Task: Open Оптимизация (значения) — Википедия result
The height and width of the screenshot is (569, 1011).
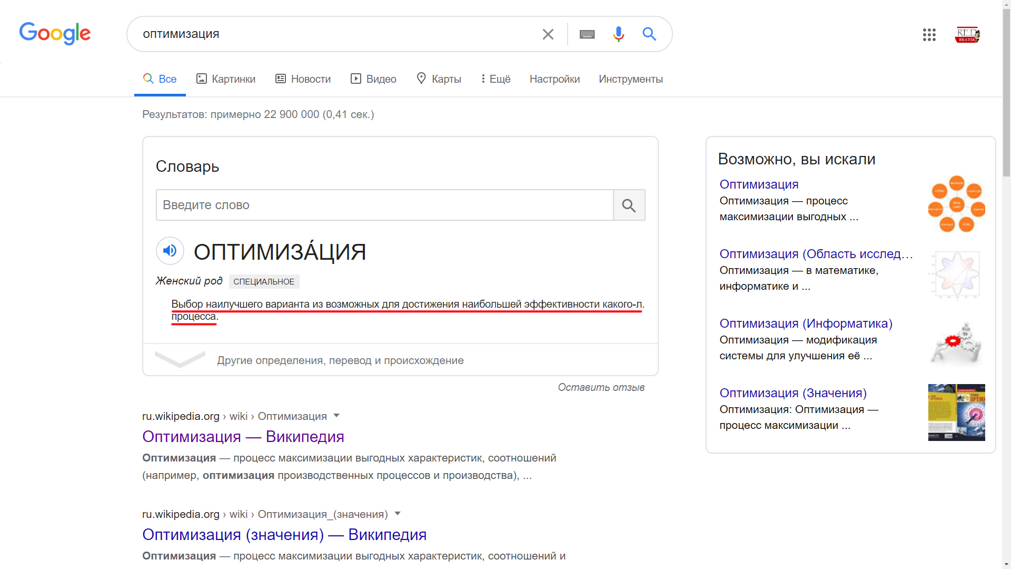Action: coord(284,535)
